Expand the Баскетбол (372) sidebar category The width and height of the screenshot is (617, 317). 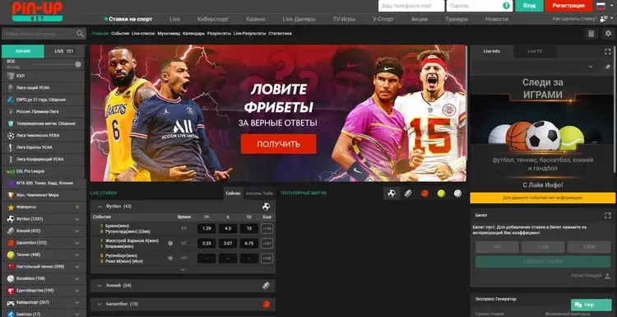pyautogui.click(x=77, y=243)
